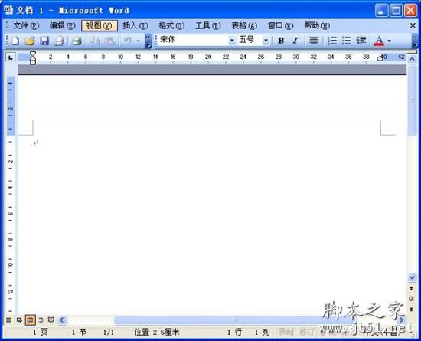Open the undo history dropdown arrow
The width and height of the screenshot is (421, 341).
click(x=138, y=41)
